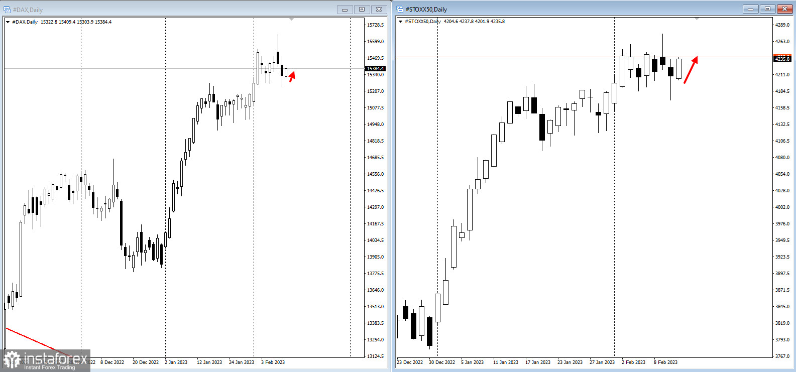Select the #STOXX50,Daily window title bar text

tap(426, 9)
